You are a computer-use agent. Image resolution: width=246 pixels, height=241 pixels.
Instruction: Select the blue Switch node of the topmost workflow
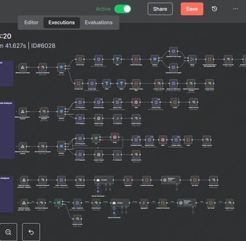[x=61, y=67]
